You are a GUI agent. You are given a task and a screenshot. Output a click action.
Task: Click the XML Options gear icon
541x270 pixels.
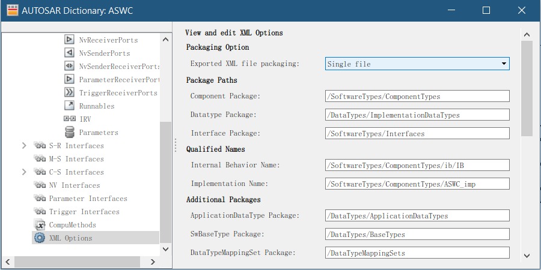tap(40, 238)
